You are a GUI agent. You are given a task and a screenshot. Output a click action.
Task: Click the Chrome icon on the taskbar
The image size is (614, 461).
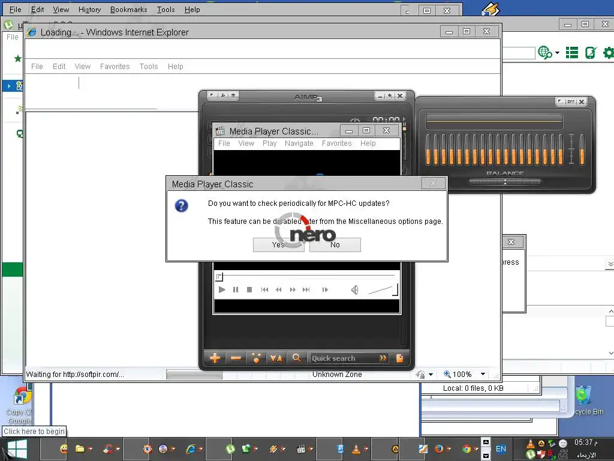click(x=466, y=449)
